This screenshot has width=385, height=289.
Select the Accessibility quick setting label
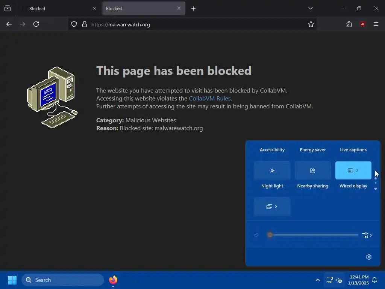[x=272, y=150]
